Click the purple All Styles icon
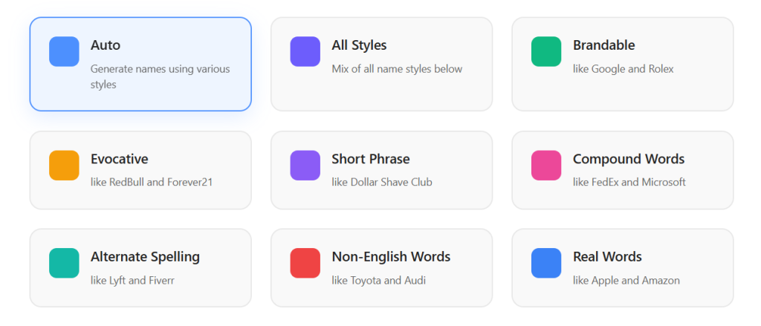Image resolution: width=761 pixels, height=326 pixels. (x=305, y=51)
